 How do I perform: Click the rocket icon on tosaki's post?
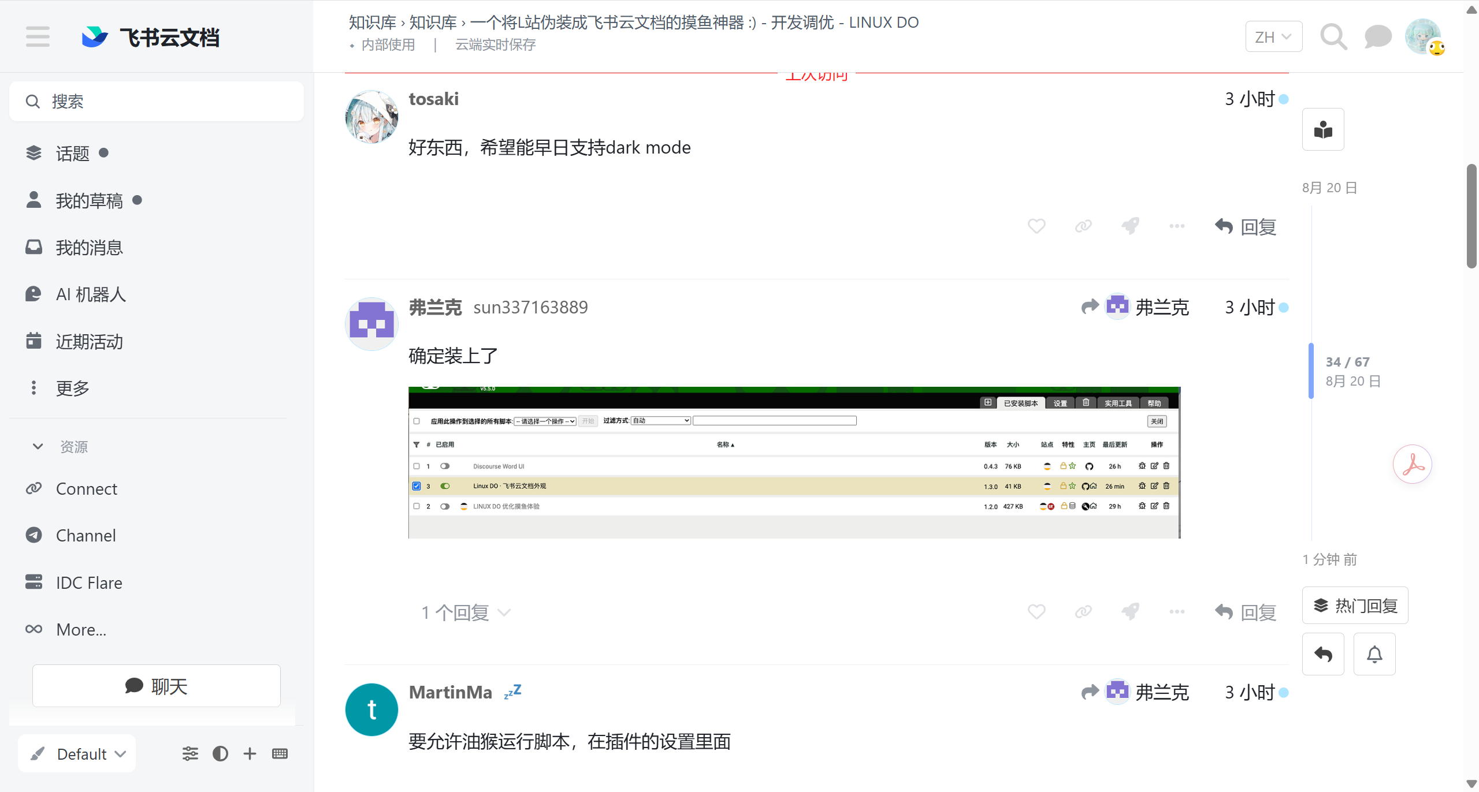pyautogui.click(x=1131, y=226)
